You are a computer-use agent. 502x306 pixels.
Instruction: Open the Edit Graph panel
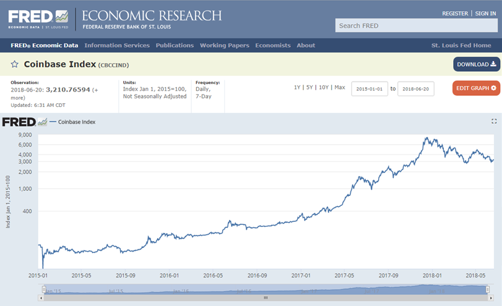pos(476,88)
